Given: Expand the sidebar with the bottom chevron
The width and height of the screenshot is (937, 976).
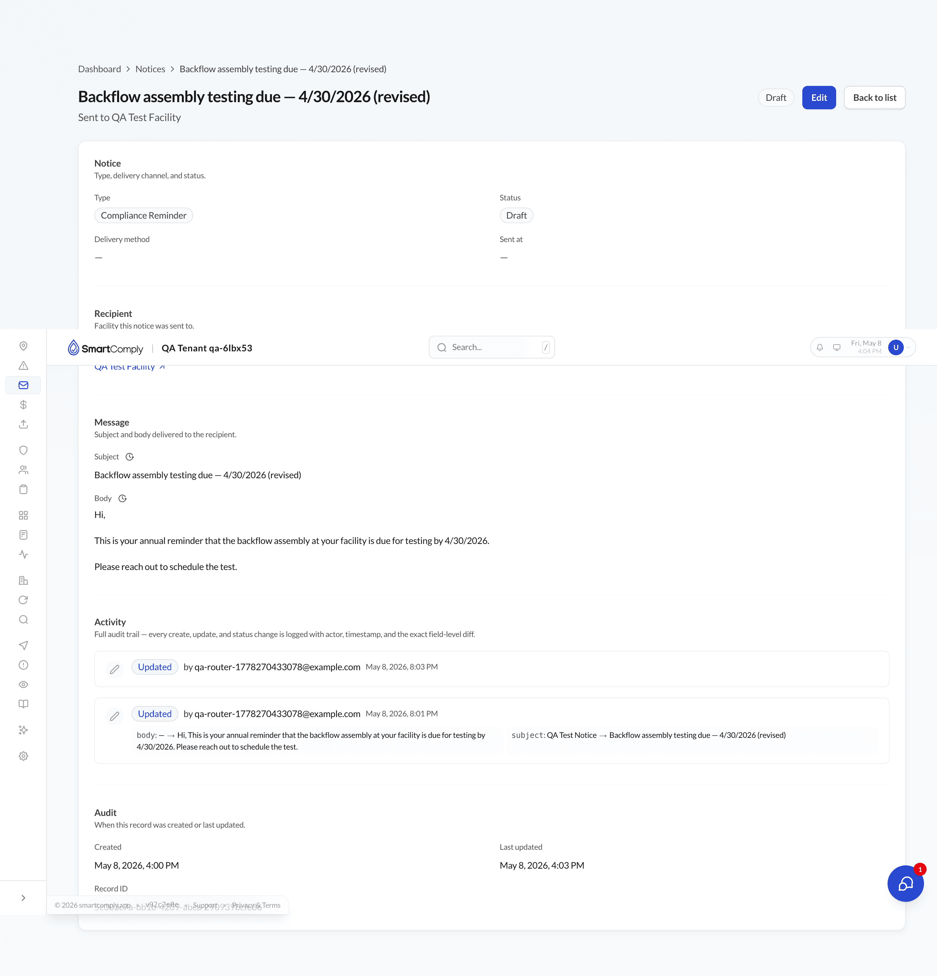Looking at the screenshot, I should click(x=23, y=898).
